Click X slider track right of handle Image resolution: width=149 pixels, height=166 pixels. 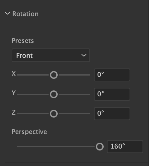74,75
